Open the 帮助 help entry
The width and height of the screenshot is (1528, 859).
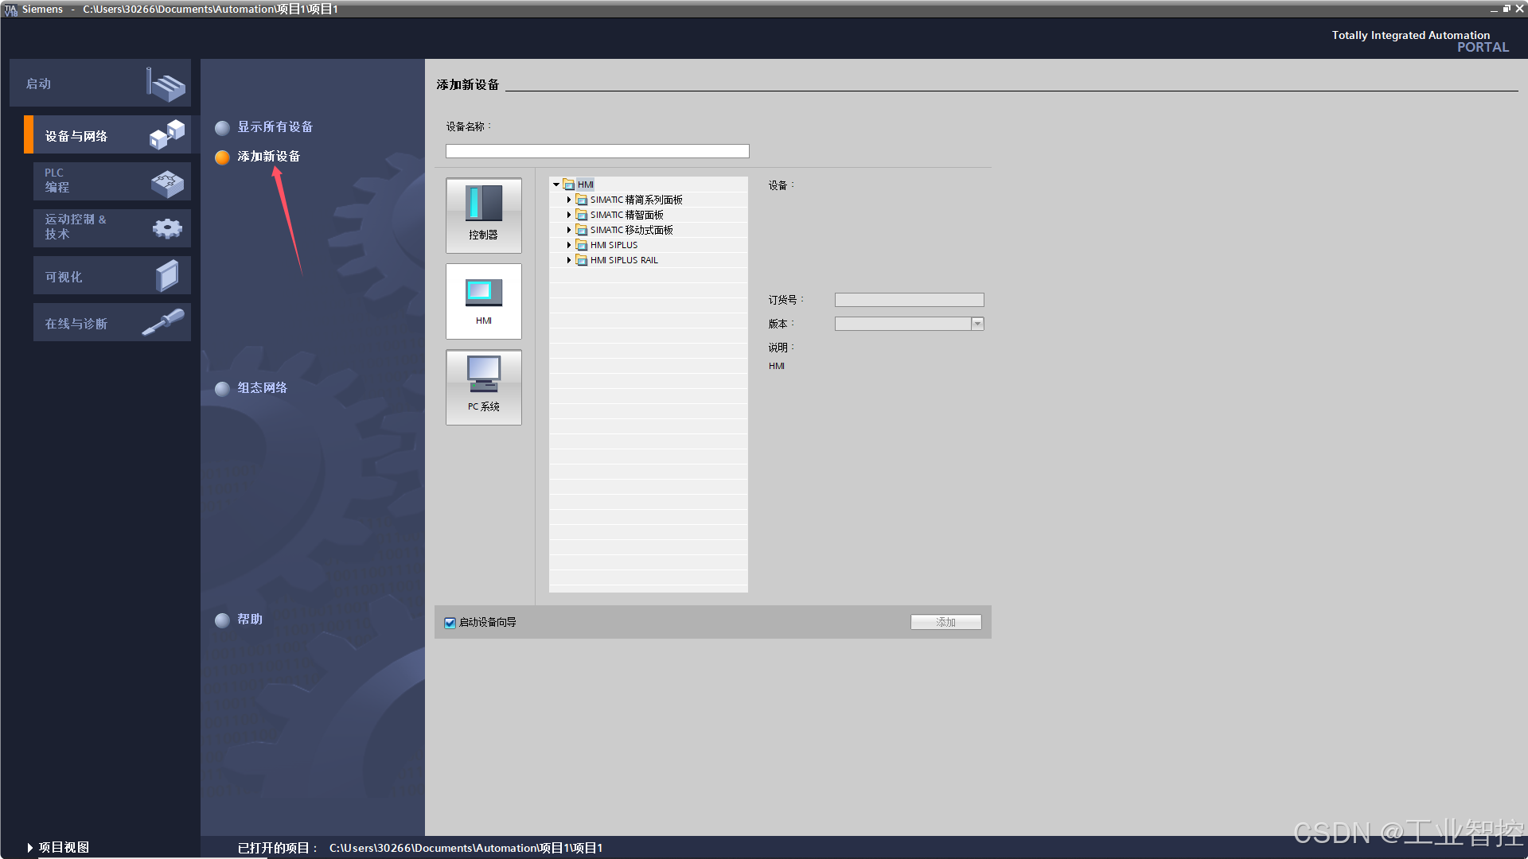pos(249,620)
